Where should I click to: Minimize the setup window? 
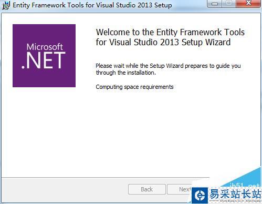coord(214,4)
